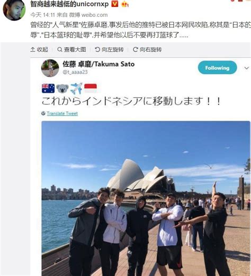Click the @t_aaaa23 handle
Image resolution: width=251 pixels, height=276 pixels.
75,72
